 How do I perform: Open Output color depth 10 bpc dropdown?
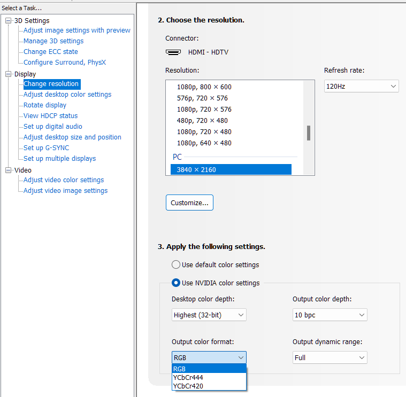click(330, 315)
